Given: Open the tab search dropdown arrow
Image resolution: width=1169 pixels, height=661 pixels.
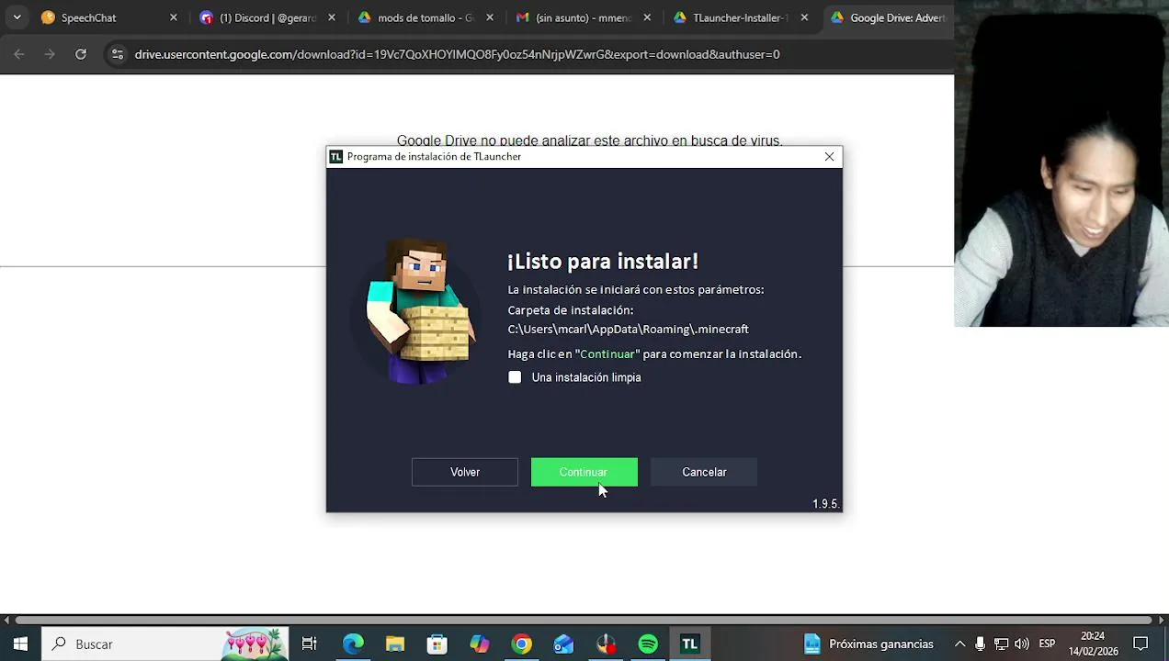Looking at the screenshot, I should pos(17,17).
